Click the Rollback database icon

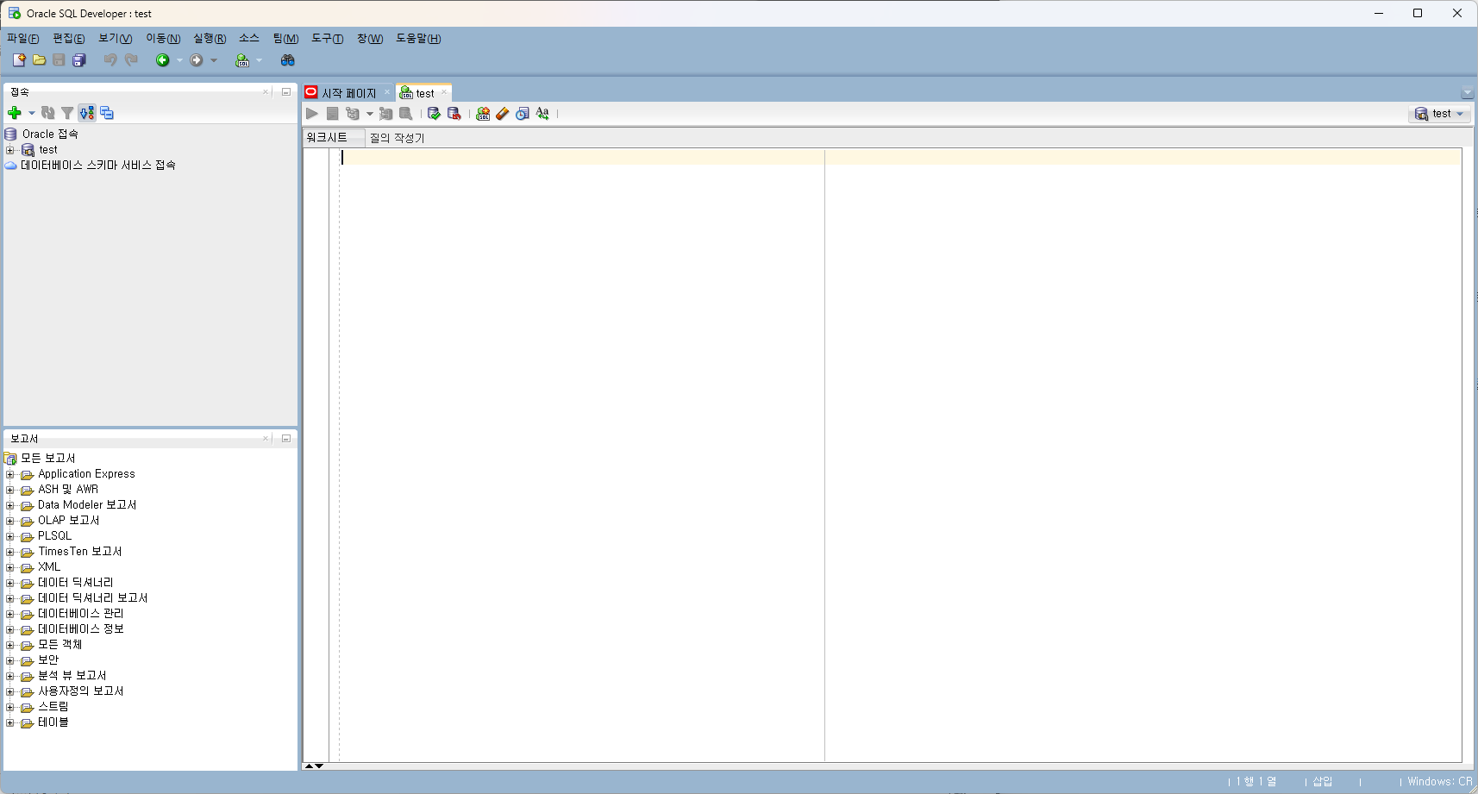pyautogui.click(x=454, y=114)
